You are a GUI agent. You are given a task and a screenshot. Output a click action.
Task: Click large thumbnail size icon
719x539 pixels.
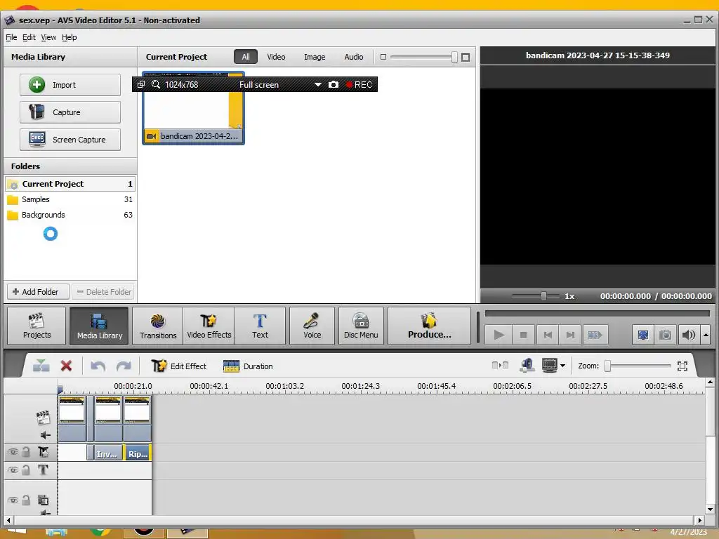point(466,58)
